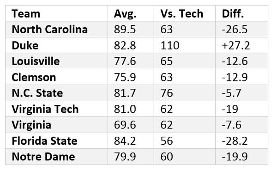Select the Notre Dame row label
277x171 pixels.
tap(56, 157)
